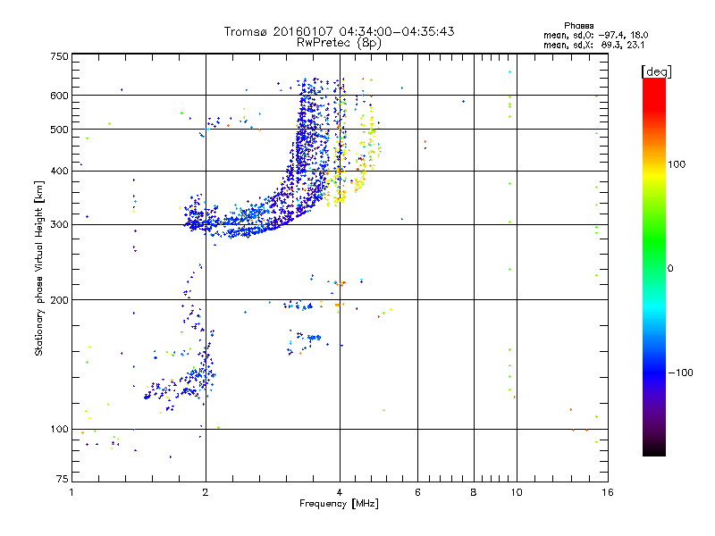Click the x-axis tick label '2'
715x536 pixels.
(206, 492)
